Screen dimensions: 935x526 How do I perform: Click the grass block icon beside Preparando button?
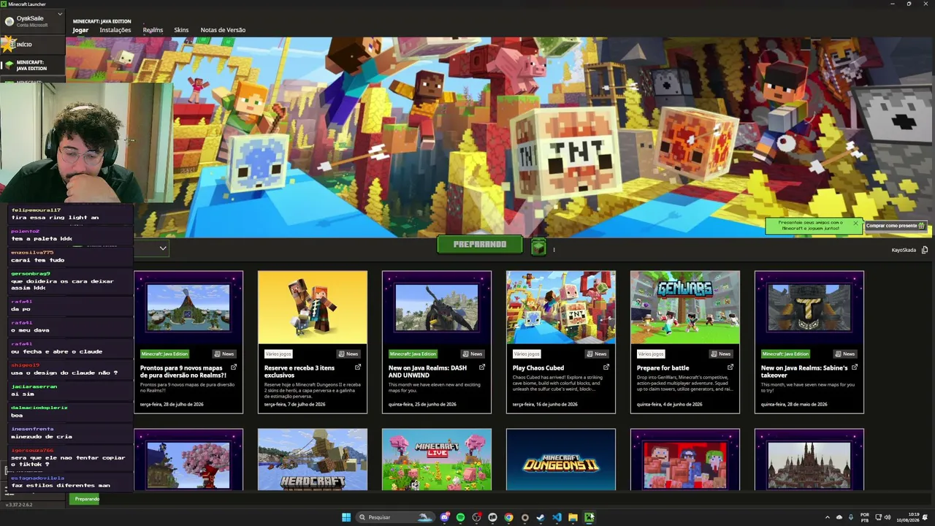coord(538,246)
